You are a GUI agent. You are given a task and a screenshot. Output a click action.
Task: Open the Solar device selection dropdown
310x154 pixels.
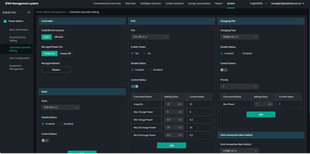60,107
